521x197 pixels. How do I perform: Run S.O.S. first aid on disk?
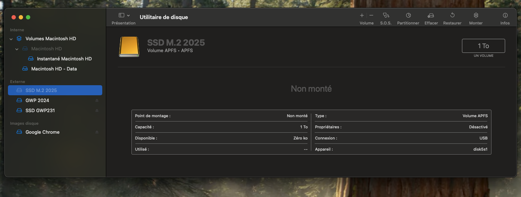(386, 15)
